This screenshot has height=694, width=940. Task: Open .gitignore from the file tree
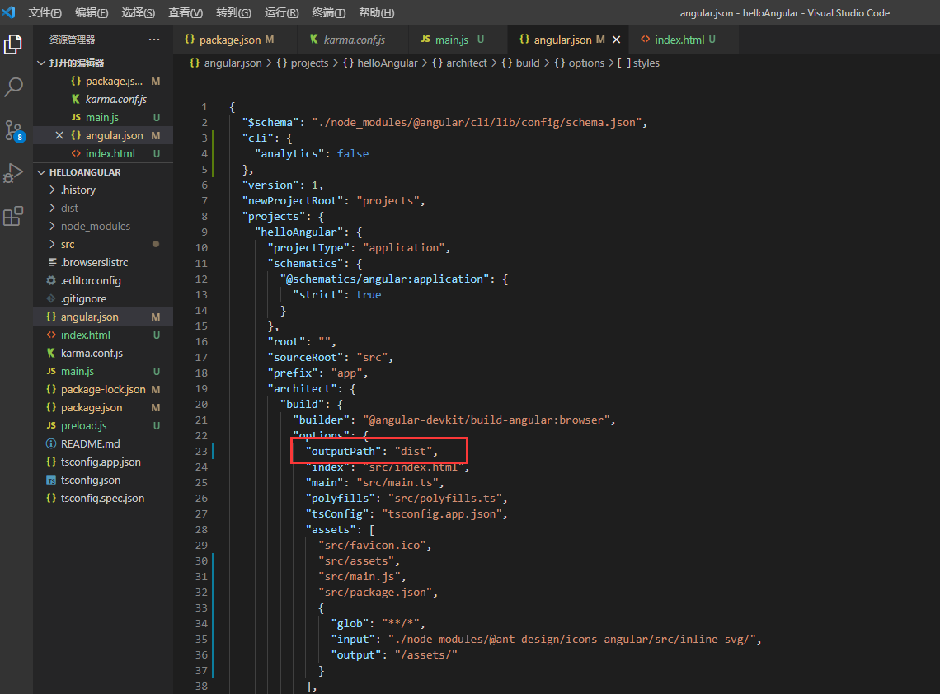[103, 298]
